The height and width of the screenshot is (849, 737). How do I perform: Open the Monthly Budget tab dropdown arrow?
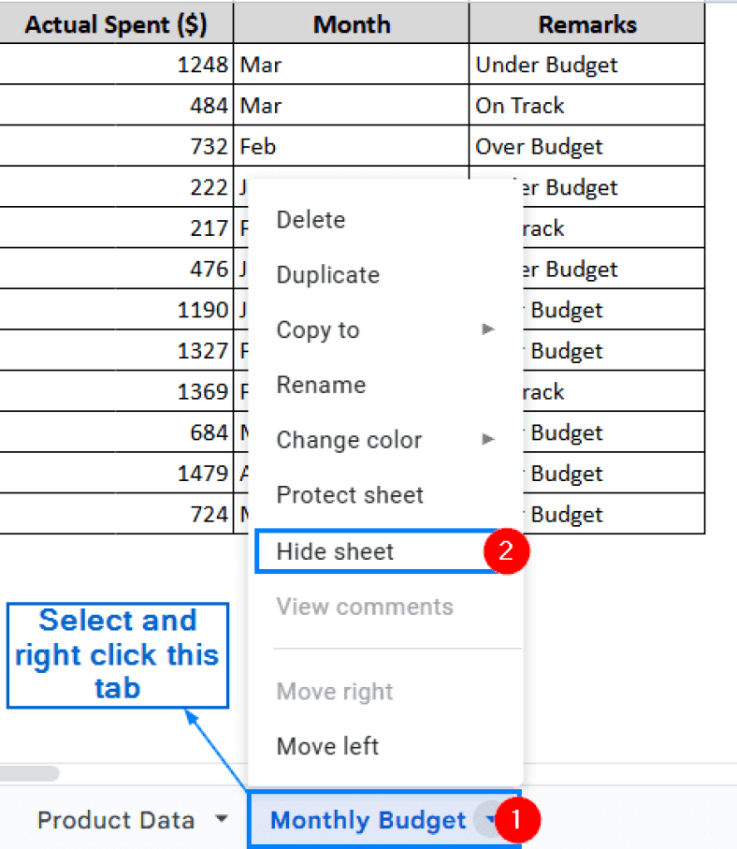[x=489, y=819]
